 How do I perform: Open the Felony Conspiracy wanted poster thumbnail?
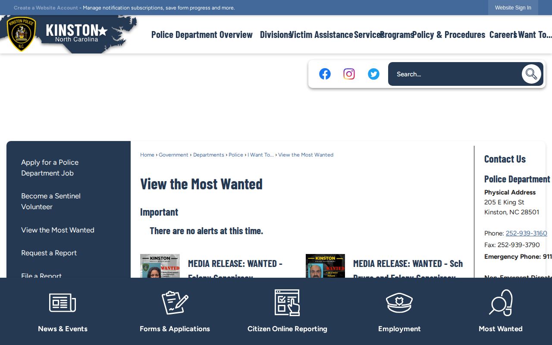pos(160,266)
